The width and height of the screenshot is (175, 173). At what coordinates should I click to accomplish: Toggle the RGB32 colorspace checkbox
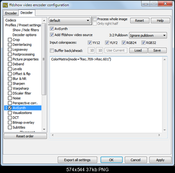click(x=143, y=43)
